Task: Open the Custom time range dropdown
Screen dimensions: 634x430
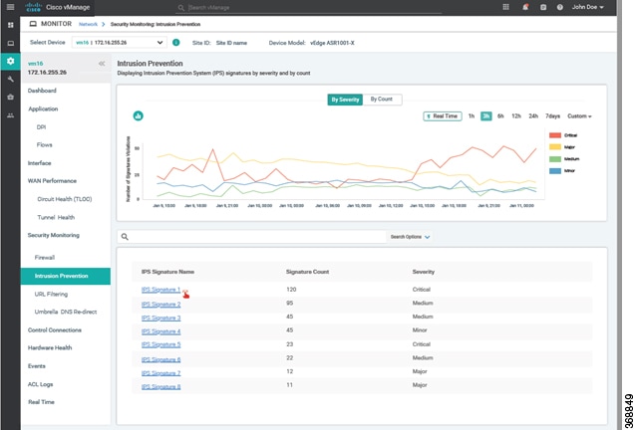Action: pos(579,115)
